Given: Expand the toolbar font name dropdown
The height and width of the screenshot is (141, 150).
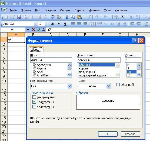Looking at the screenshot, I should pos(35,24).
